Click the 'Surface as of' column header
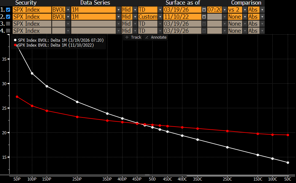 click(x=183, y=3)
